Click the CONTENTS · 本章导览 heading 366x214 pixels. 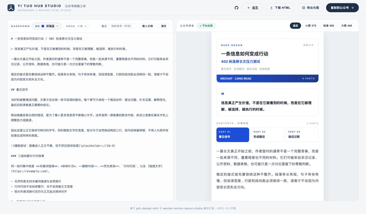(232, 123)
